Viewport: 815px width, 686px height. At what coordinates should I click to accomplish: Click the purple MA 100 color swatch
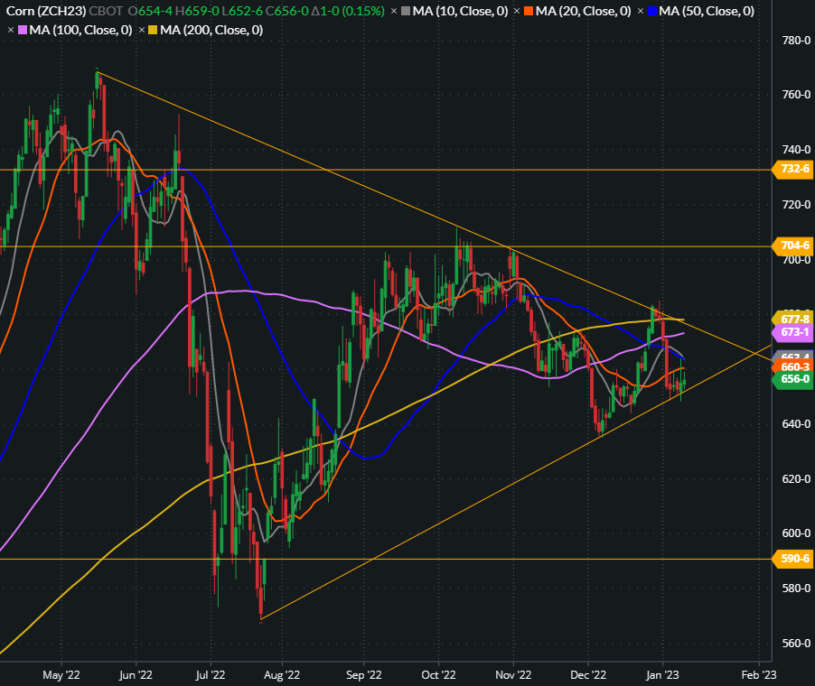pyautogui.click(x=23, y=30)
